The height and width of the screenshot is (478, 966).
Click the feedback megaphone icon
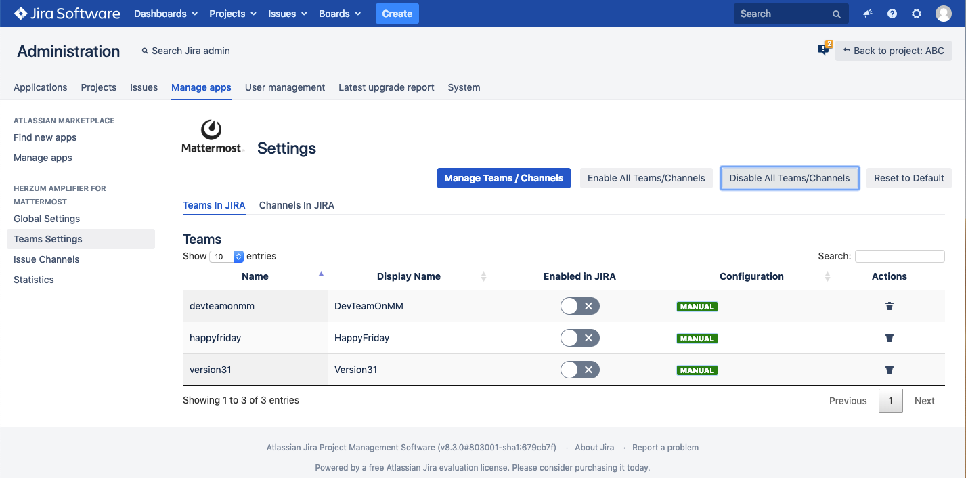tap(868, 14)
